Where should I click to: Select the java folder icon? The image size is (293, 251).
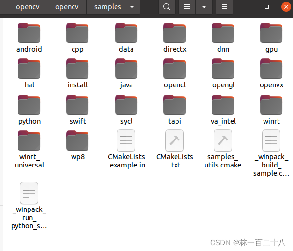coord(126,69)
